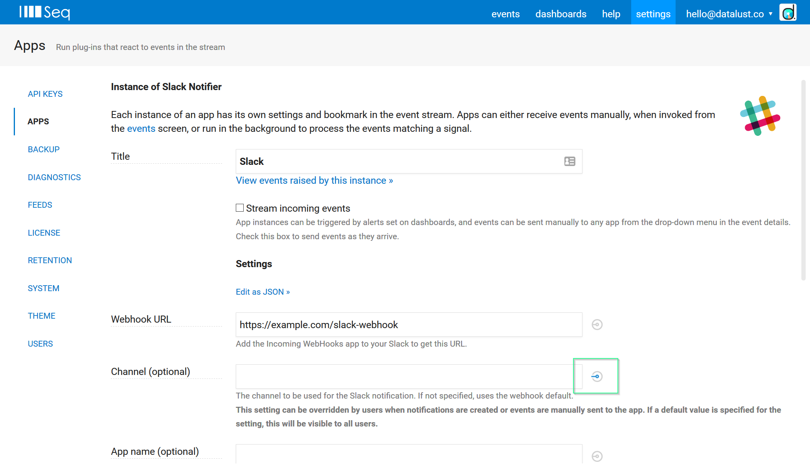Toggle override icon beside Channel field

[x=597, y=377]
